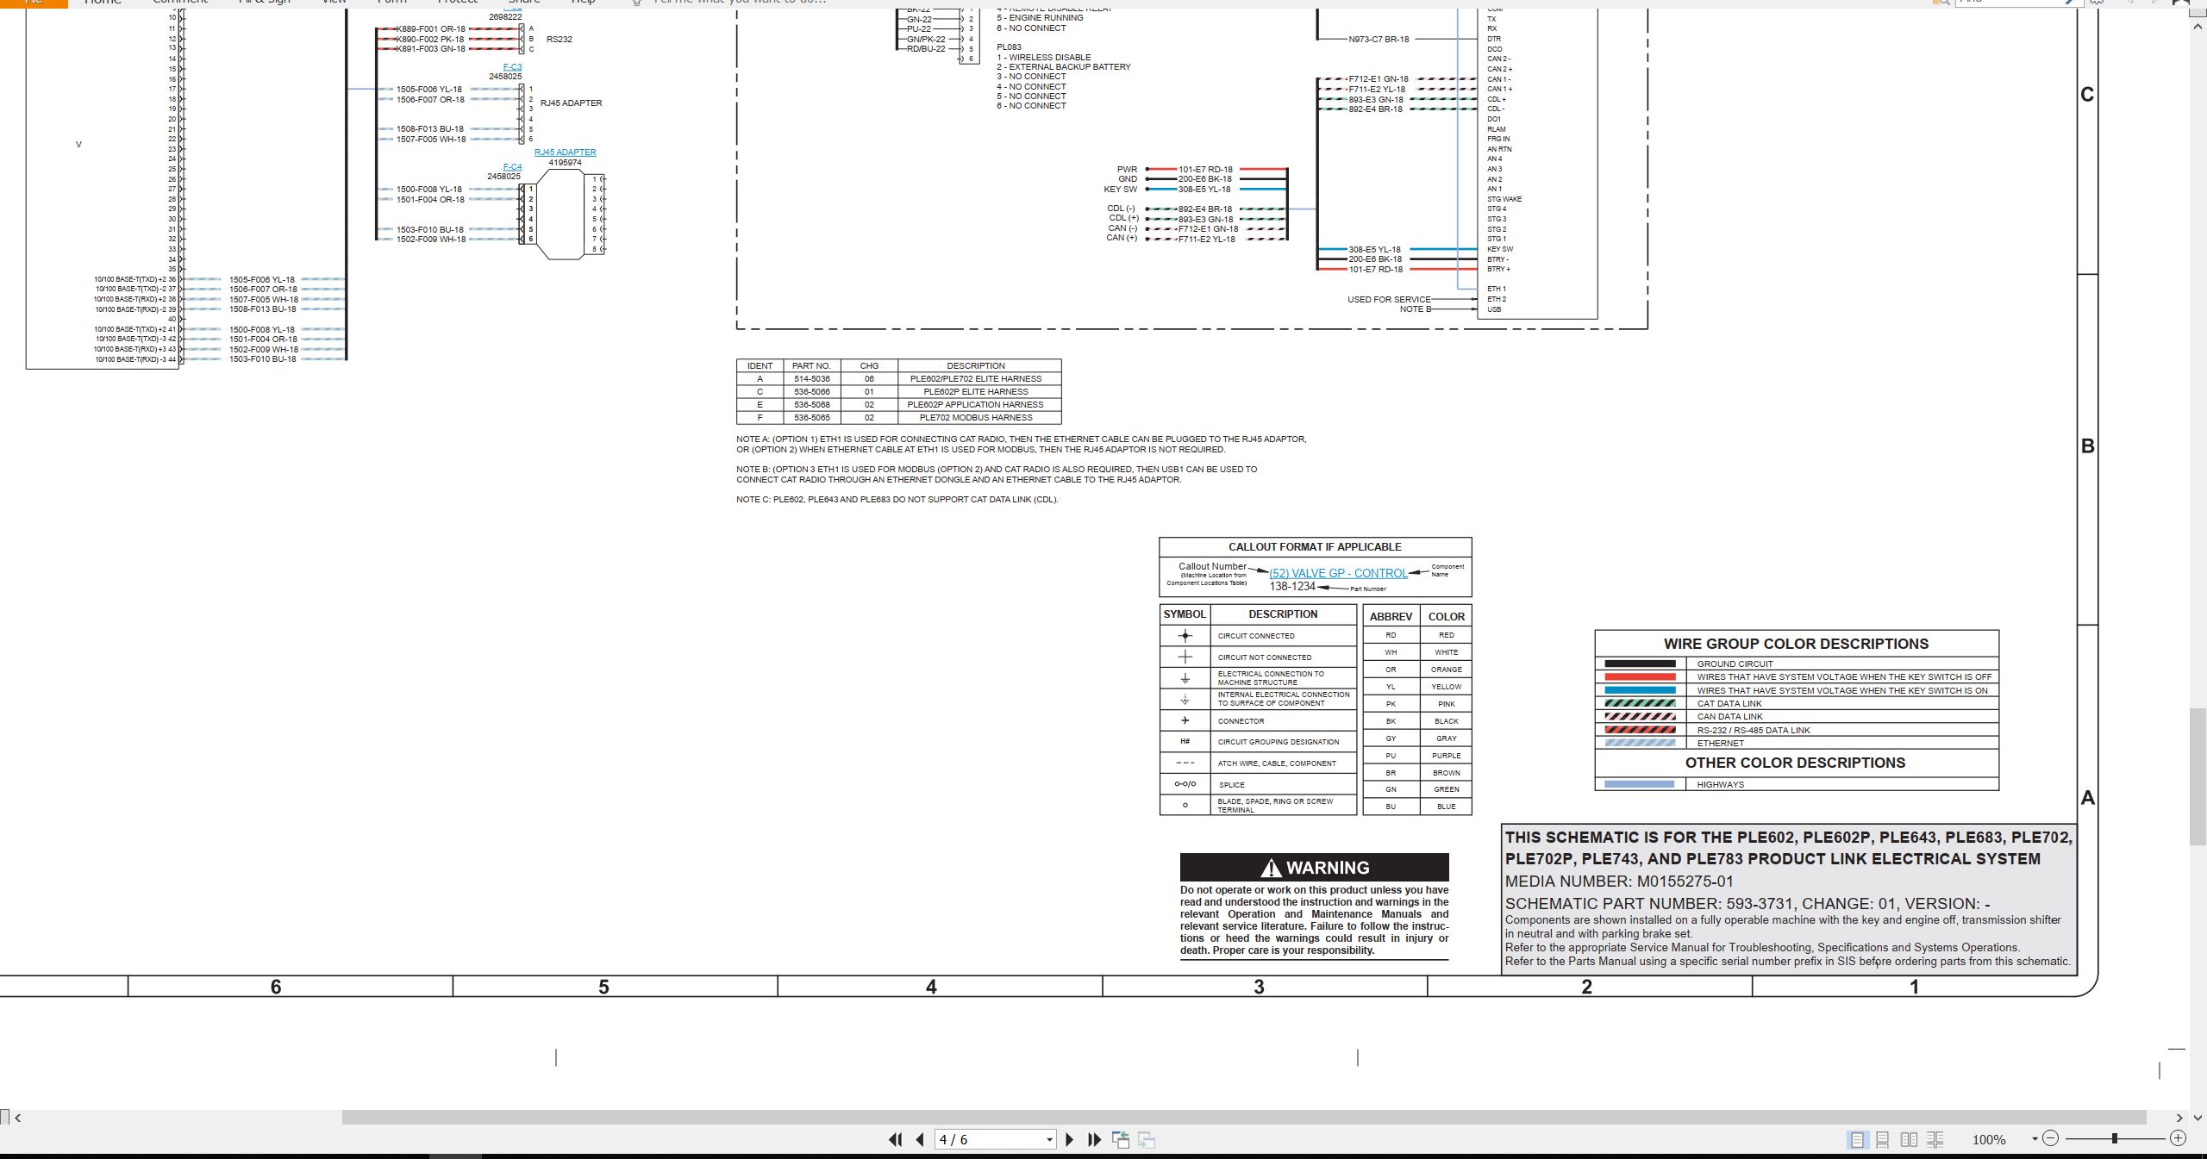Click SCHEMATIC PART NUMBER: 593-3731 line

pyautogui.click(x=1747, y=904)
